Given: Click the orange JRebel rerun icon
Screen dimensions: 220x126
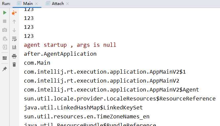Looking at the screenshot, I should pyautogui.click(x=14, y=13).
